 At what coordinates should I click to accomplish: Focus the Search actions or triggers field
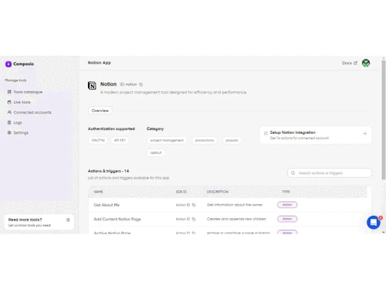[x=330, y=173]
